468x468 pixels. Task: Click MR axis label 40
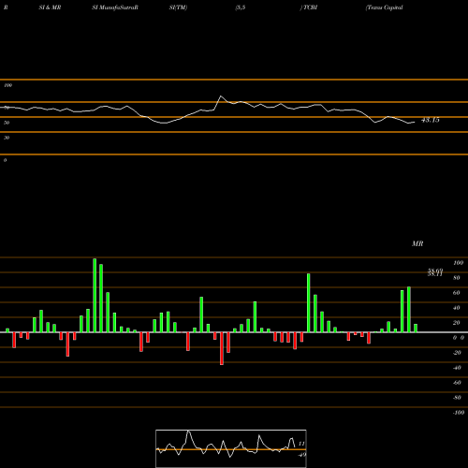coord(457,308)
